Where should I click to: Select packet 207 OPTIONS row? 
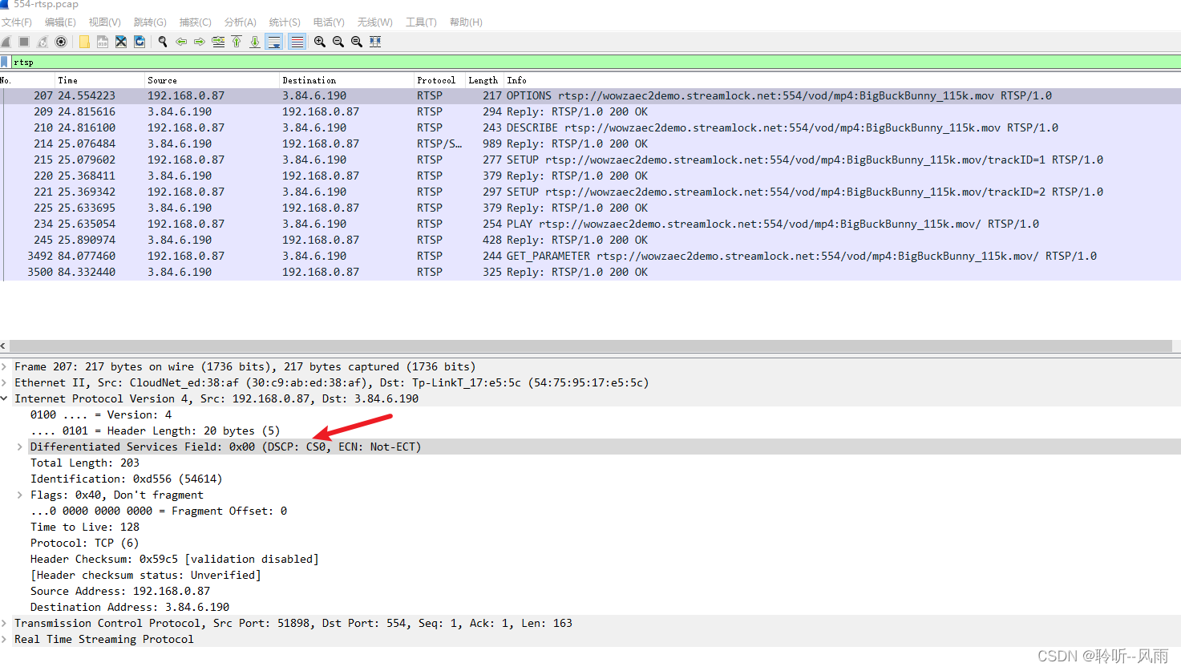point(590,95)
